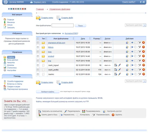Open Услуги in the sidebar

(10, 25)
